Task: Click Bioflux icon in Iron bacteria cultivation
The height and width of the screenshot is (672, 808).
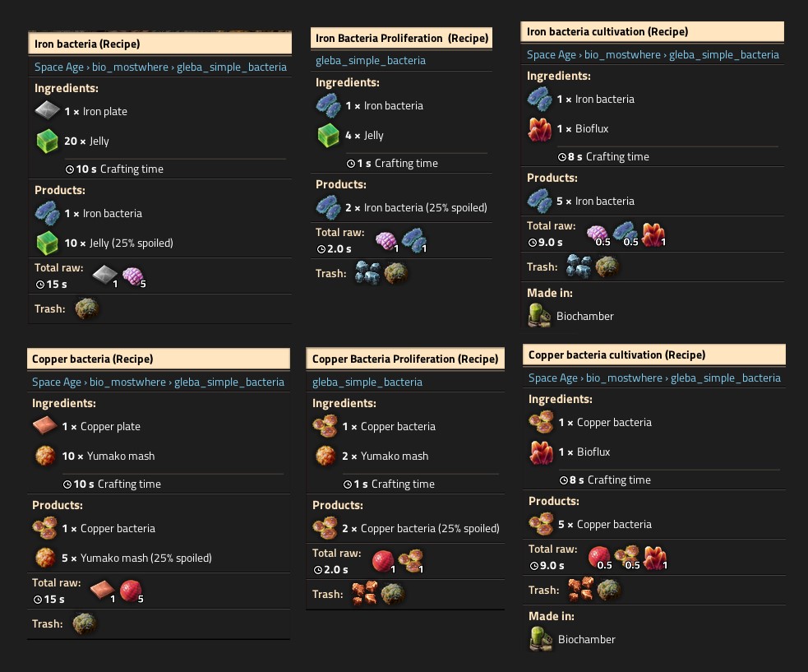Action: (539, 129)
